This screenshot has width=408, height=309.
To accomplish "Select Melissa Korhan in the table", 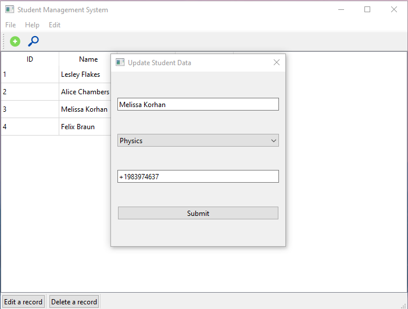I will coord(85,109).
